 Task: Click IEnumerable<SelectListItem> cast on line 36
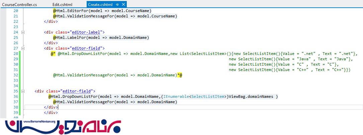point(194,96)
